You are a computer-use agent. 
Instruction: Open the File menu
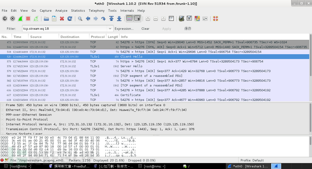click(5, 10)
